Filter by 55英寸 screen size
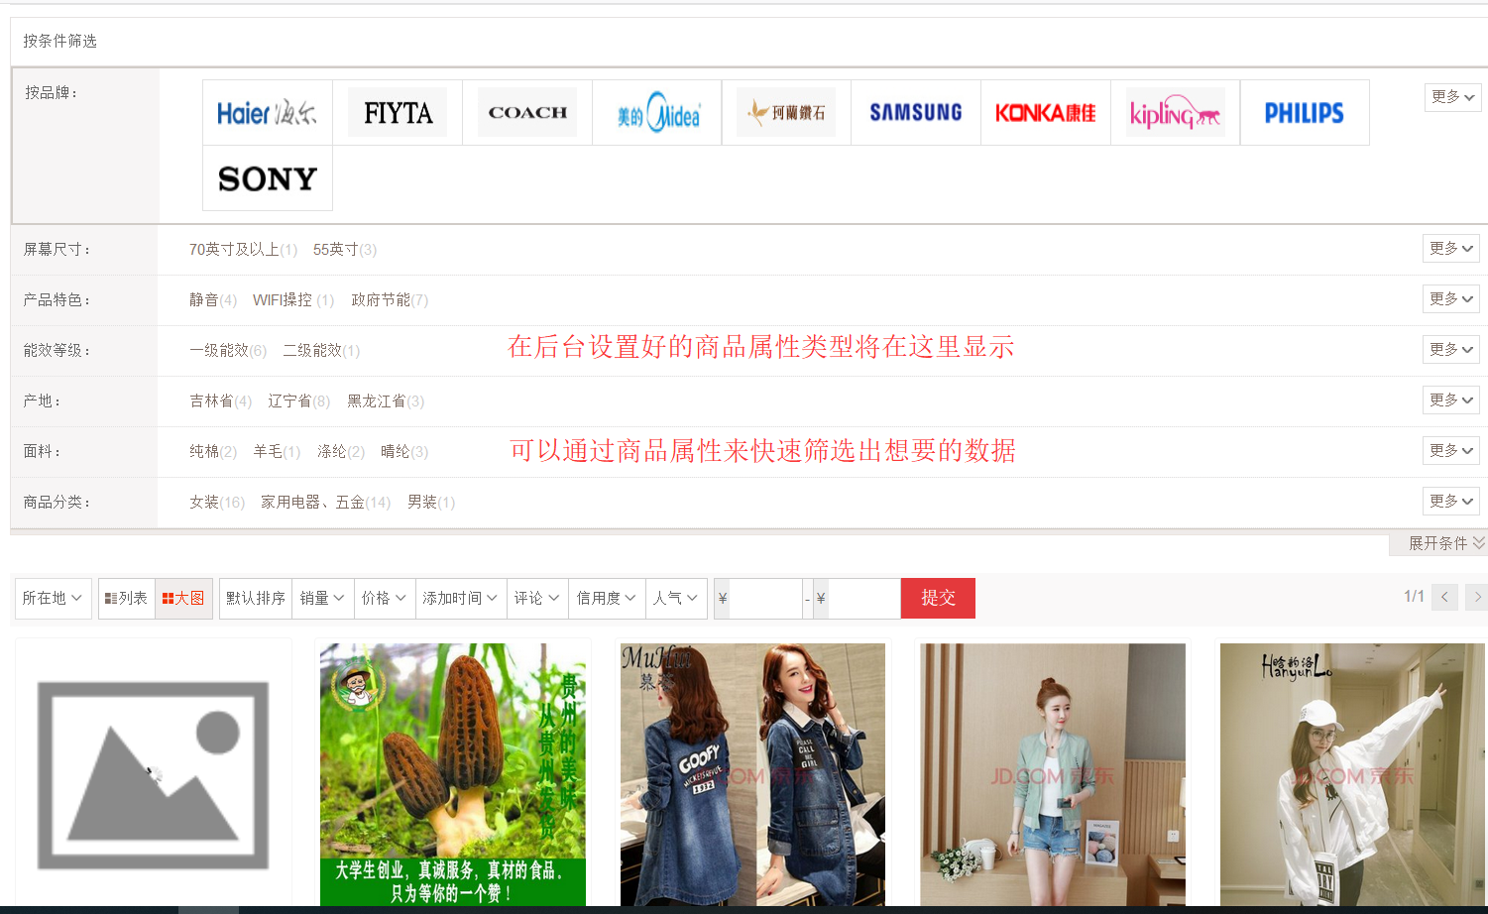The image size is (1488, 914). pos(345,250)
